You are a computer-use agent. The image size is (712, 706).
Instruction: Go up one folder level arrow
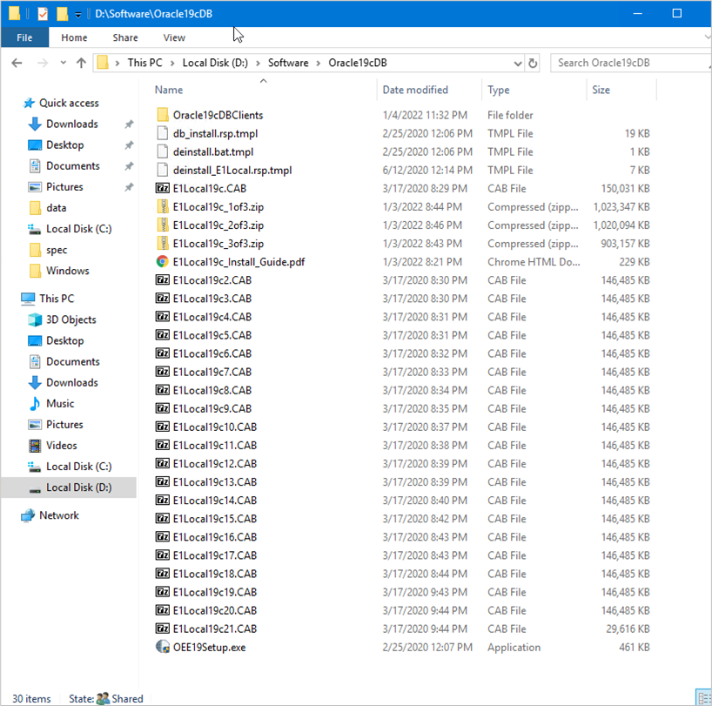point(81,63)
